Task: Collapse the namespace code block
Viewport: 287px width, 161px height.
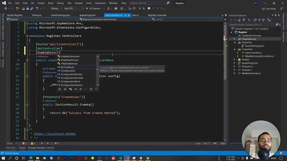Action: [x=27, y=36]
